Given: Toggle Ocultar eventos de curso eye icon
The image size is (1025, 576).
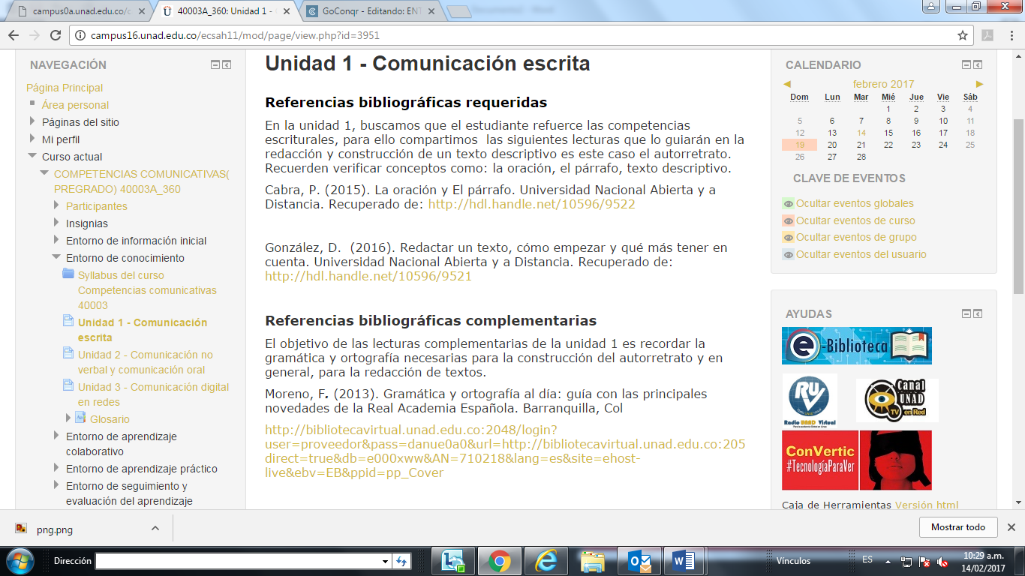Looking at the screenshot, I should pos(788,220).
